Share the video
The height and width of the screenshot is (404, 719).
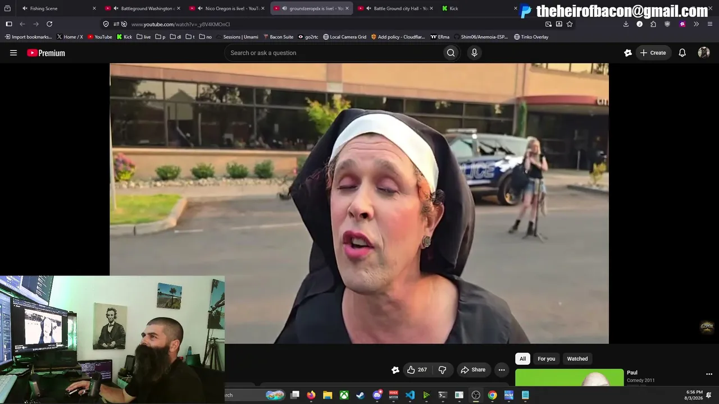[473, 370]
